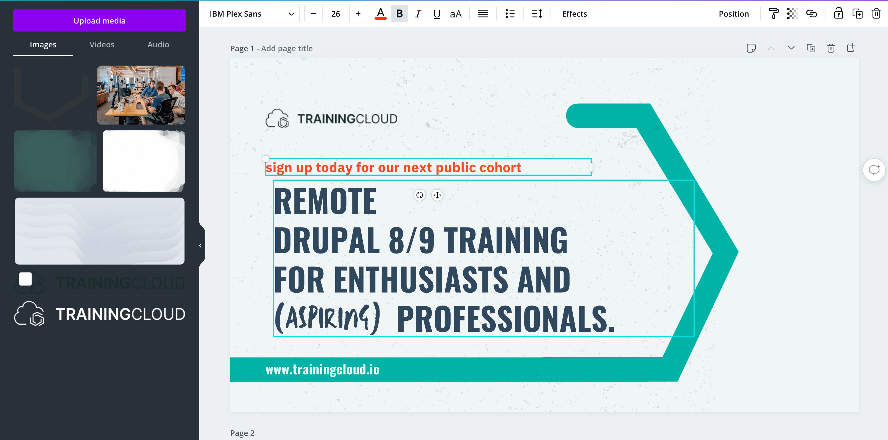Decrease font size with minus button
This screenshot has height=440, width=888.
pos(313,14)
